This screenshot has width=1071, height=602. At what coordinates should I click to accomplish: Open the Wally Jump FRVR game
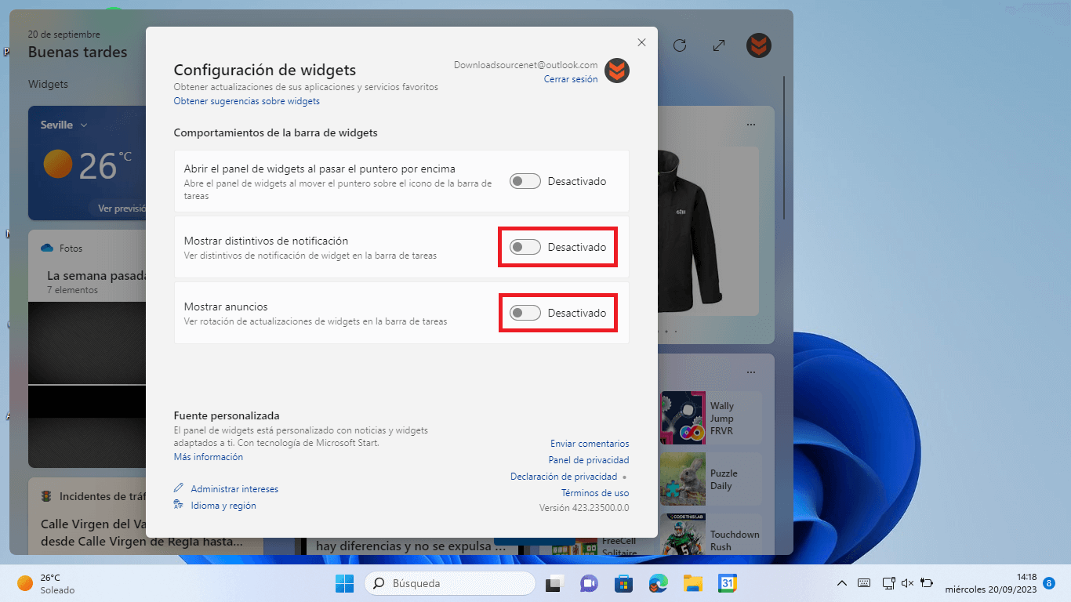coord(710,418)
